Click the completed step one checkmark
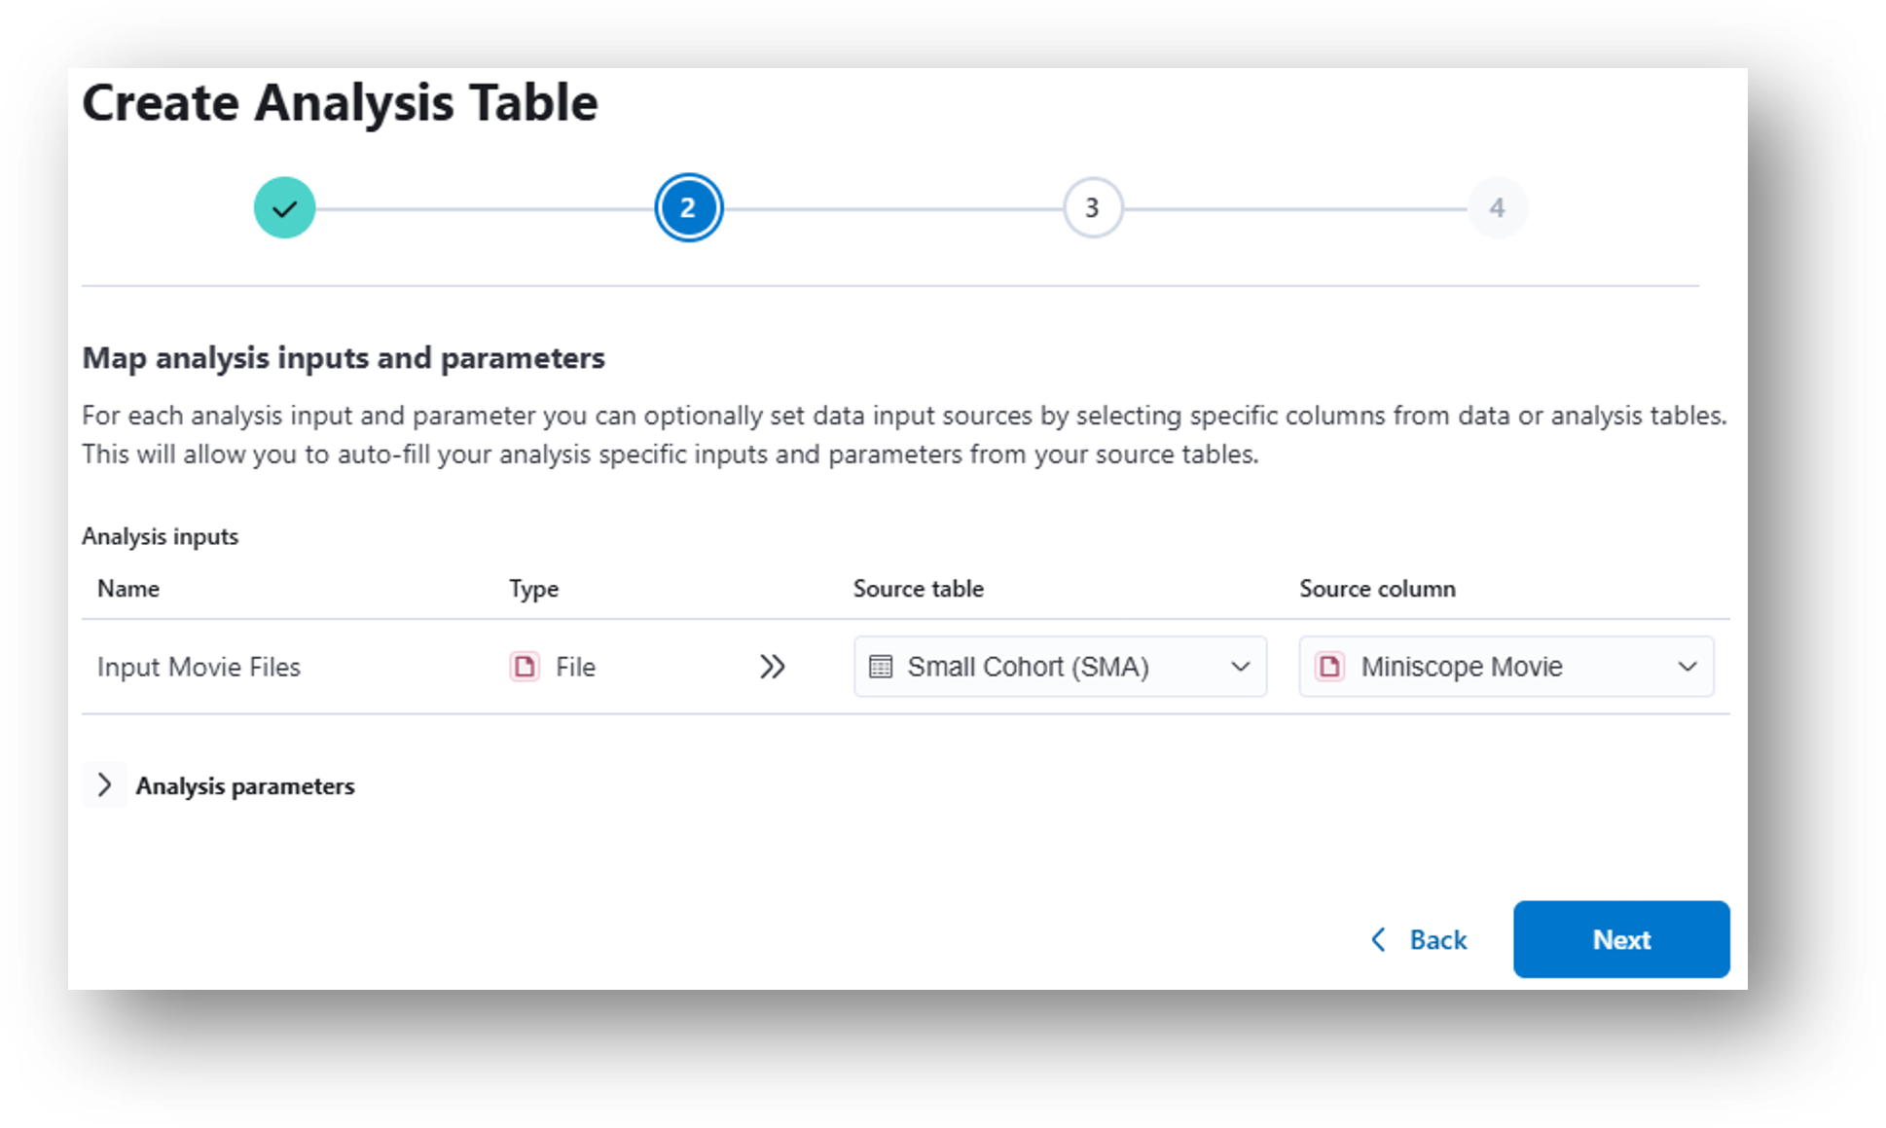Viewport: 1886px width, 1128px height. pyautogui.click(x=284, y=207)
